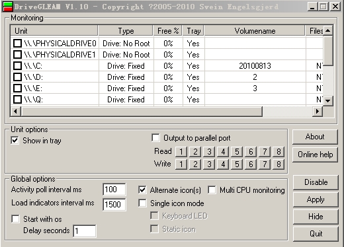Viewport: 344px width, 247px height.
Task: Click the vertical scrollbar thumb
Action: click(x=328, y=51)
